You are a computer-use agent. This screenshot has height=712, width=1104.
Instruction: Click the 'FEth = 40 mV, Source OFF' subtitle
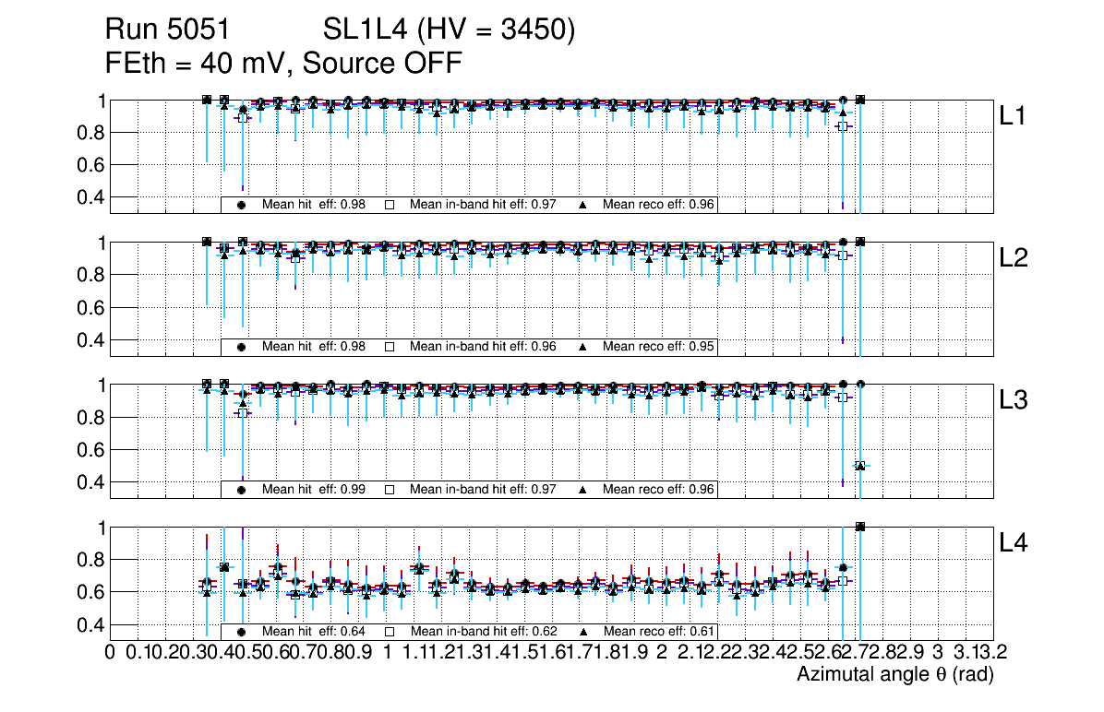(283, 64)
